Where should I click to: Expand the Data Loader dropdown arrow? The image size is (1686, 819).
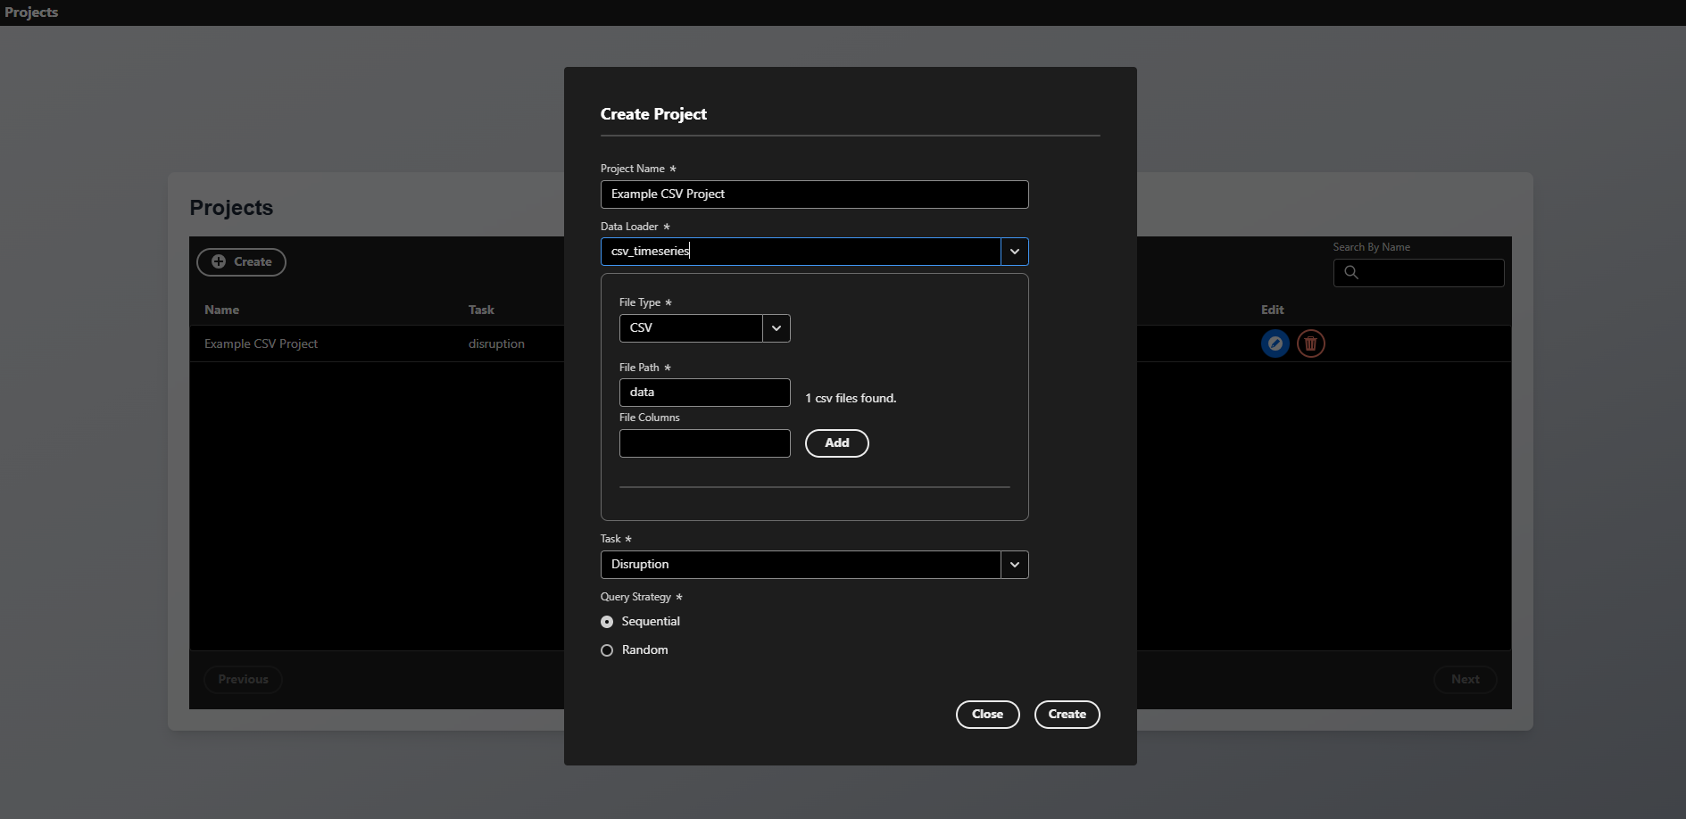tap(1014, 252)
